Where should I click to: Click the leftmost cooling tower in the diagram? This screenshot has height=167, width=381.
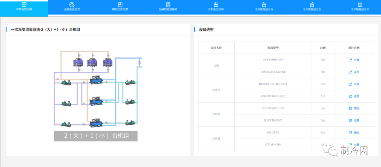(78, 63)
